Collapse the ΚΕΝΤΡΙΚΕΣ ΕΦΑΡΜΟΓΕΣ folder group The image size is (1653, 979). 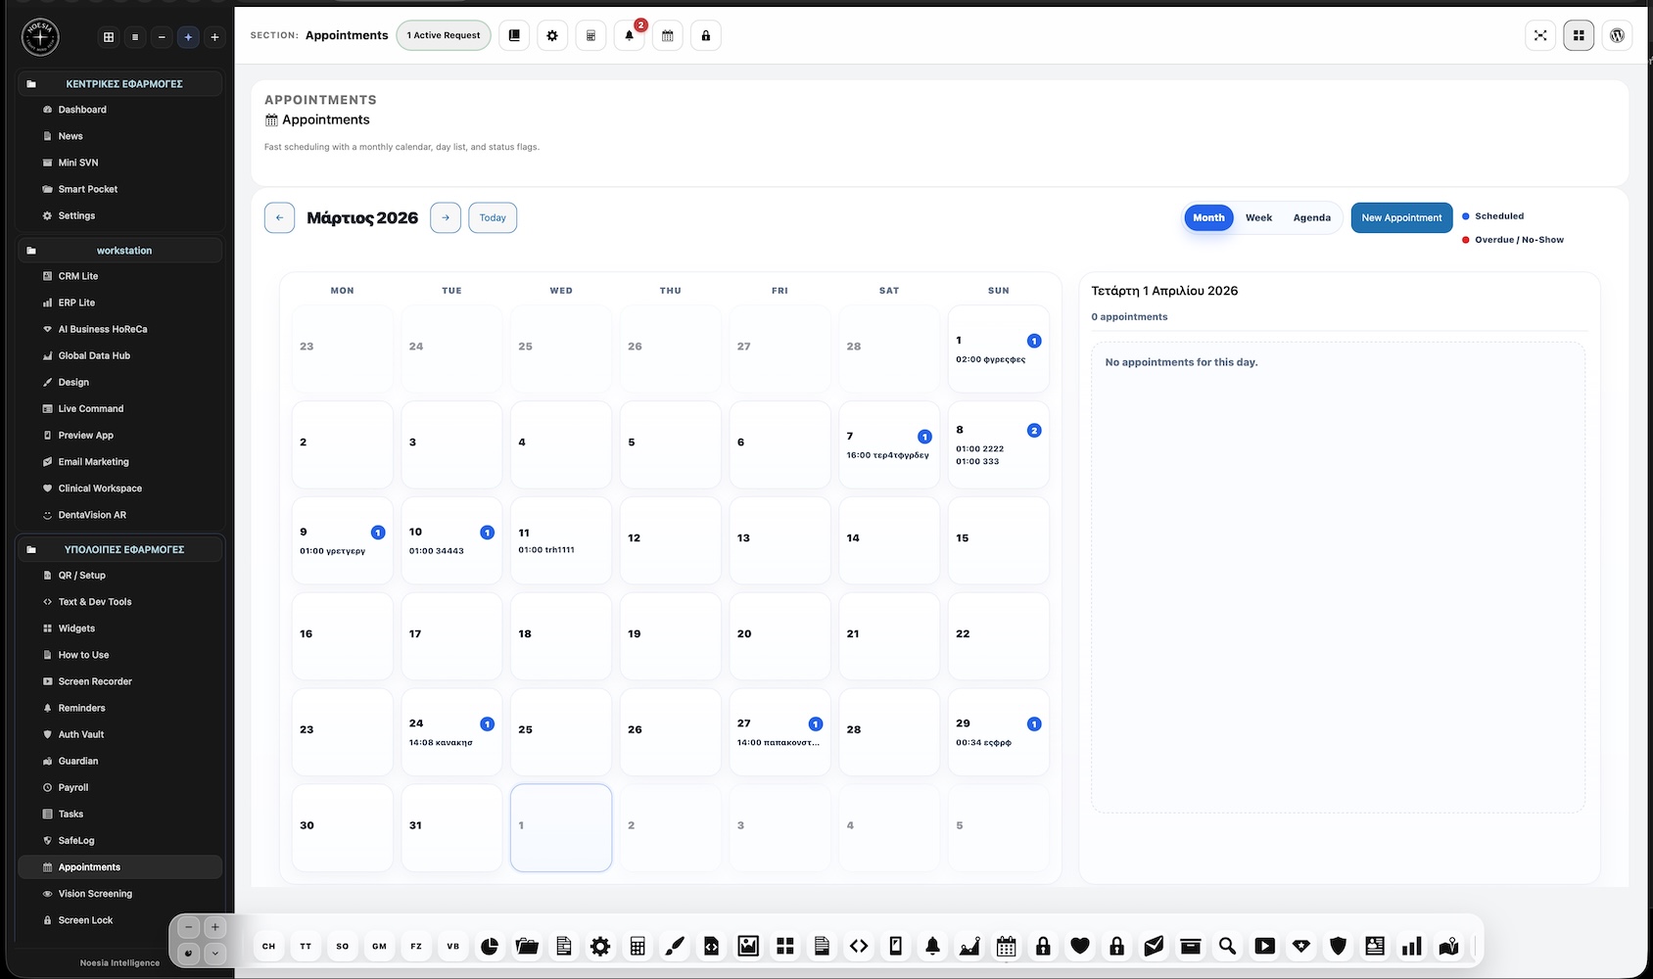click(x=119, y=84)
